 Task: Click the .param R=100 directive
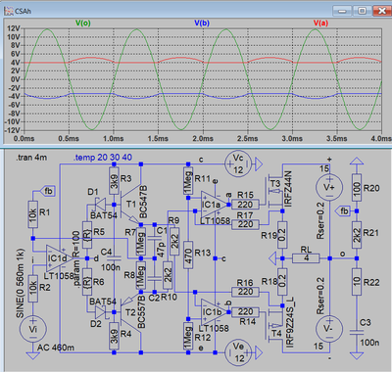pos(75,258)
